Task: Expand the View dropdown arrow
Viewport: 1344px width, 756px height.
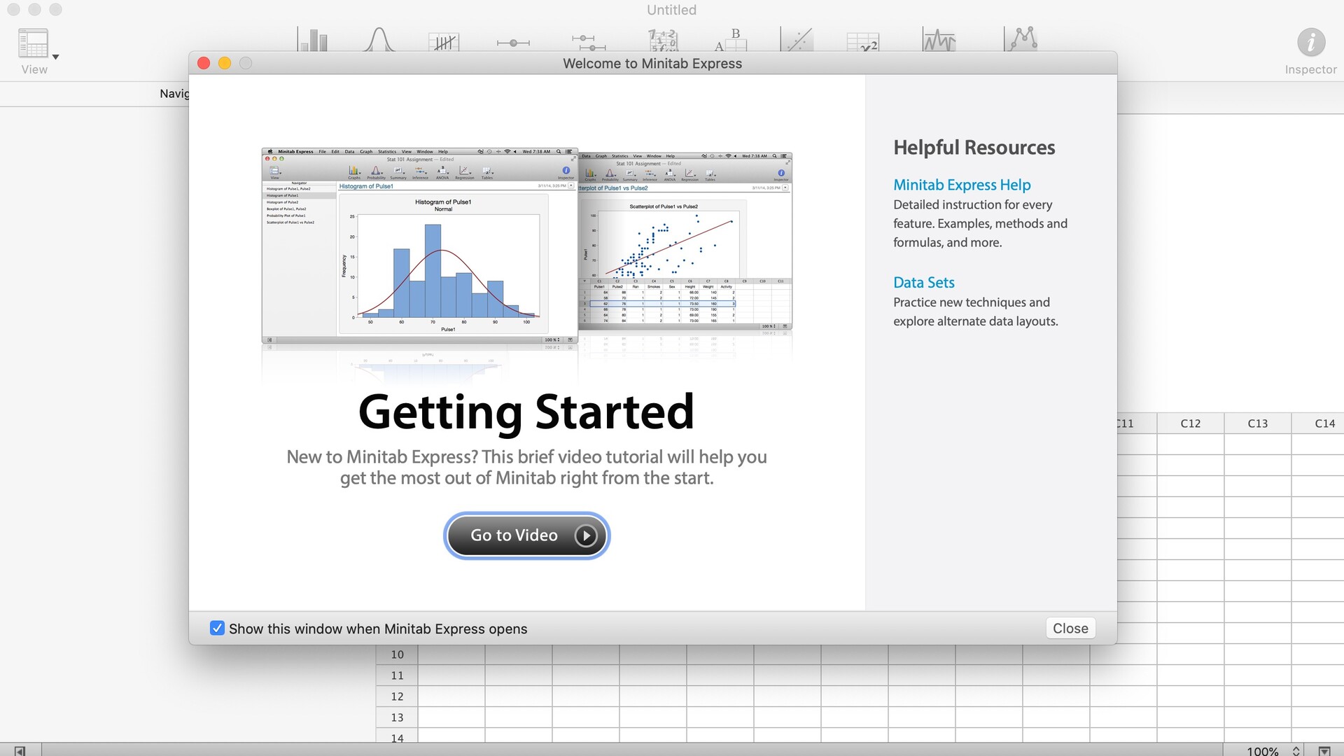Action: [x=55, y=57]
